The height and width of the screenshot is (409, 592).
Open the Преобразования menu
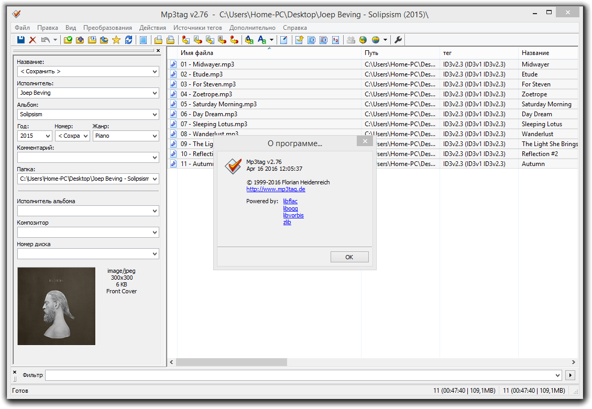[107, 28]
